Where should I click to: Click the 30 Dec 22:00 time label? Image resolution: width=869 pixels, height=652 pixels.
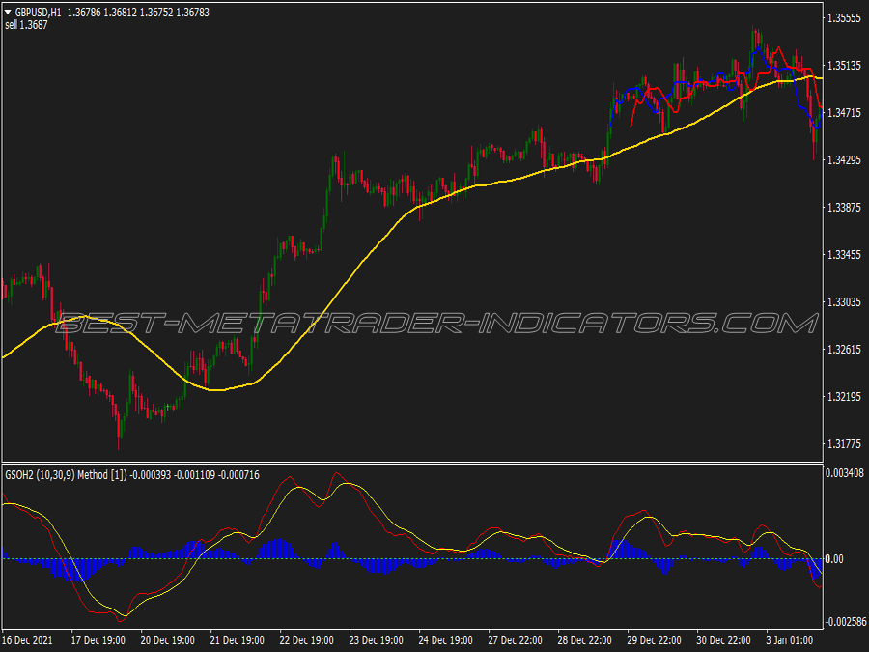point(724,640)
